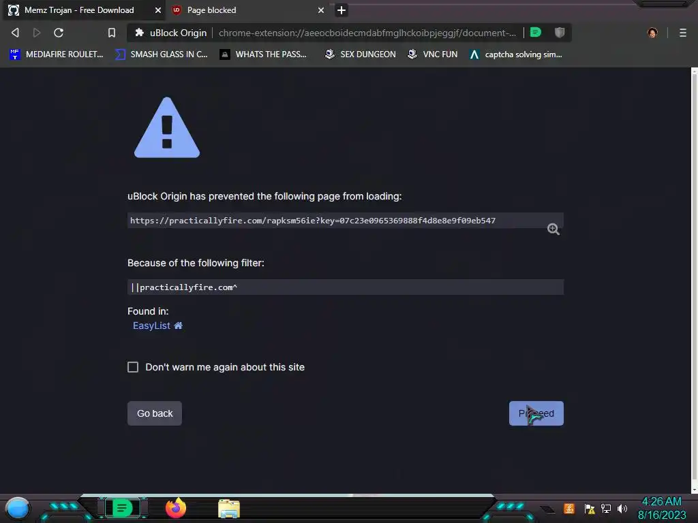Click the warning triangle icon on the page

pyautogui.click(x=167, y=127)
